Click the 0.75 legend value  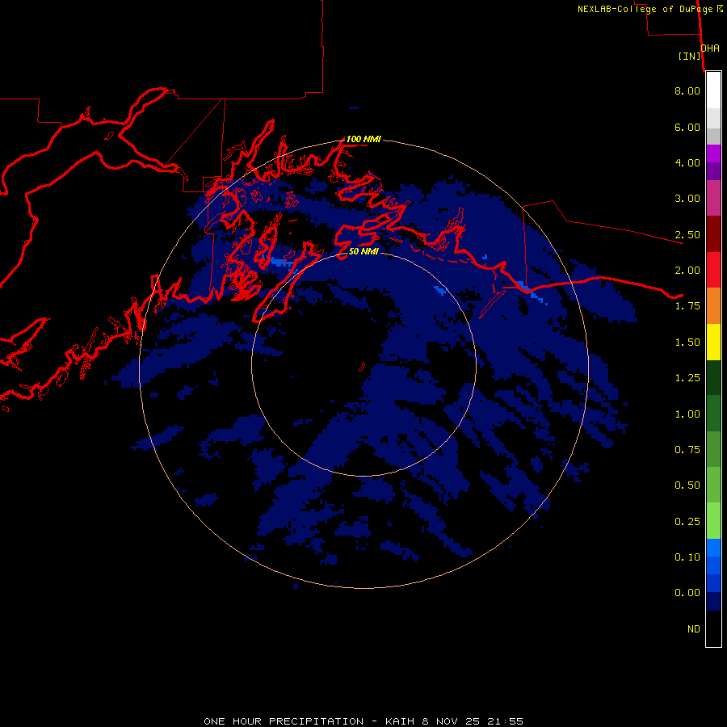[x=687, y=450]
